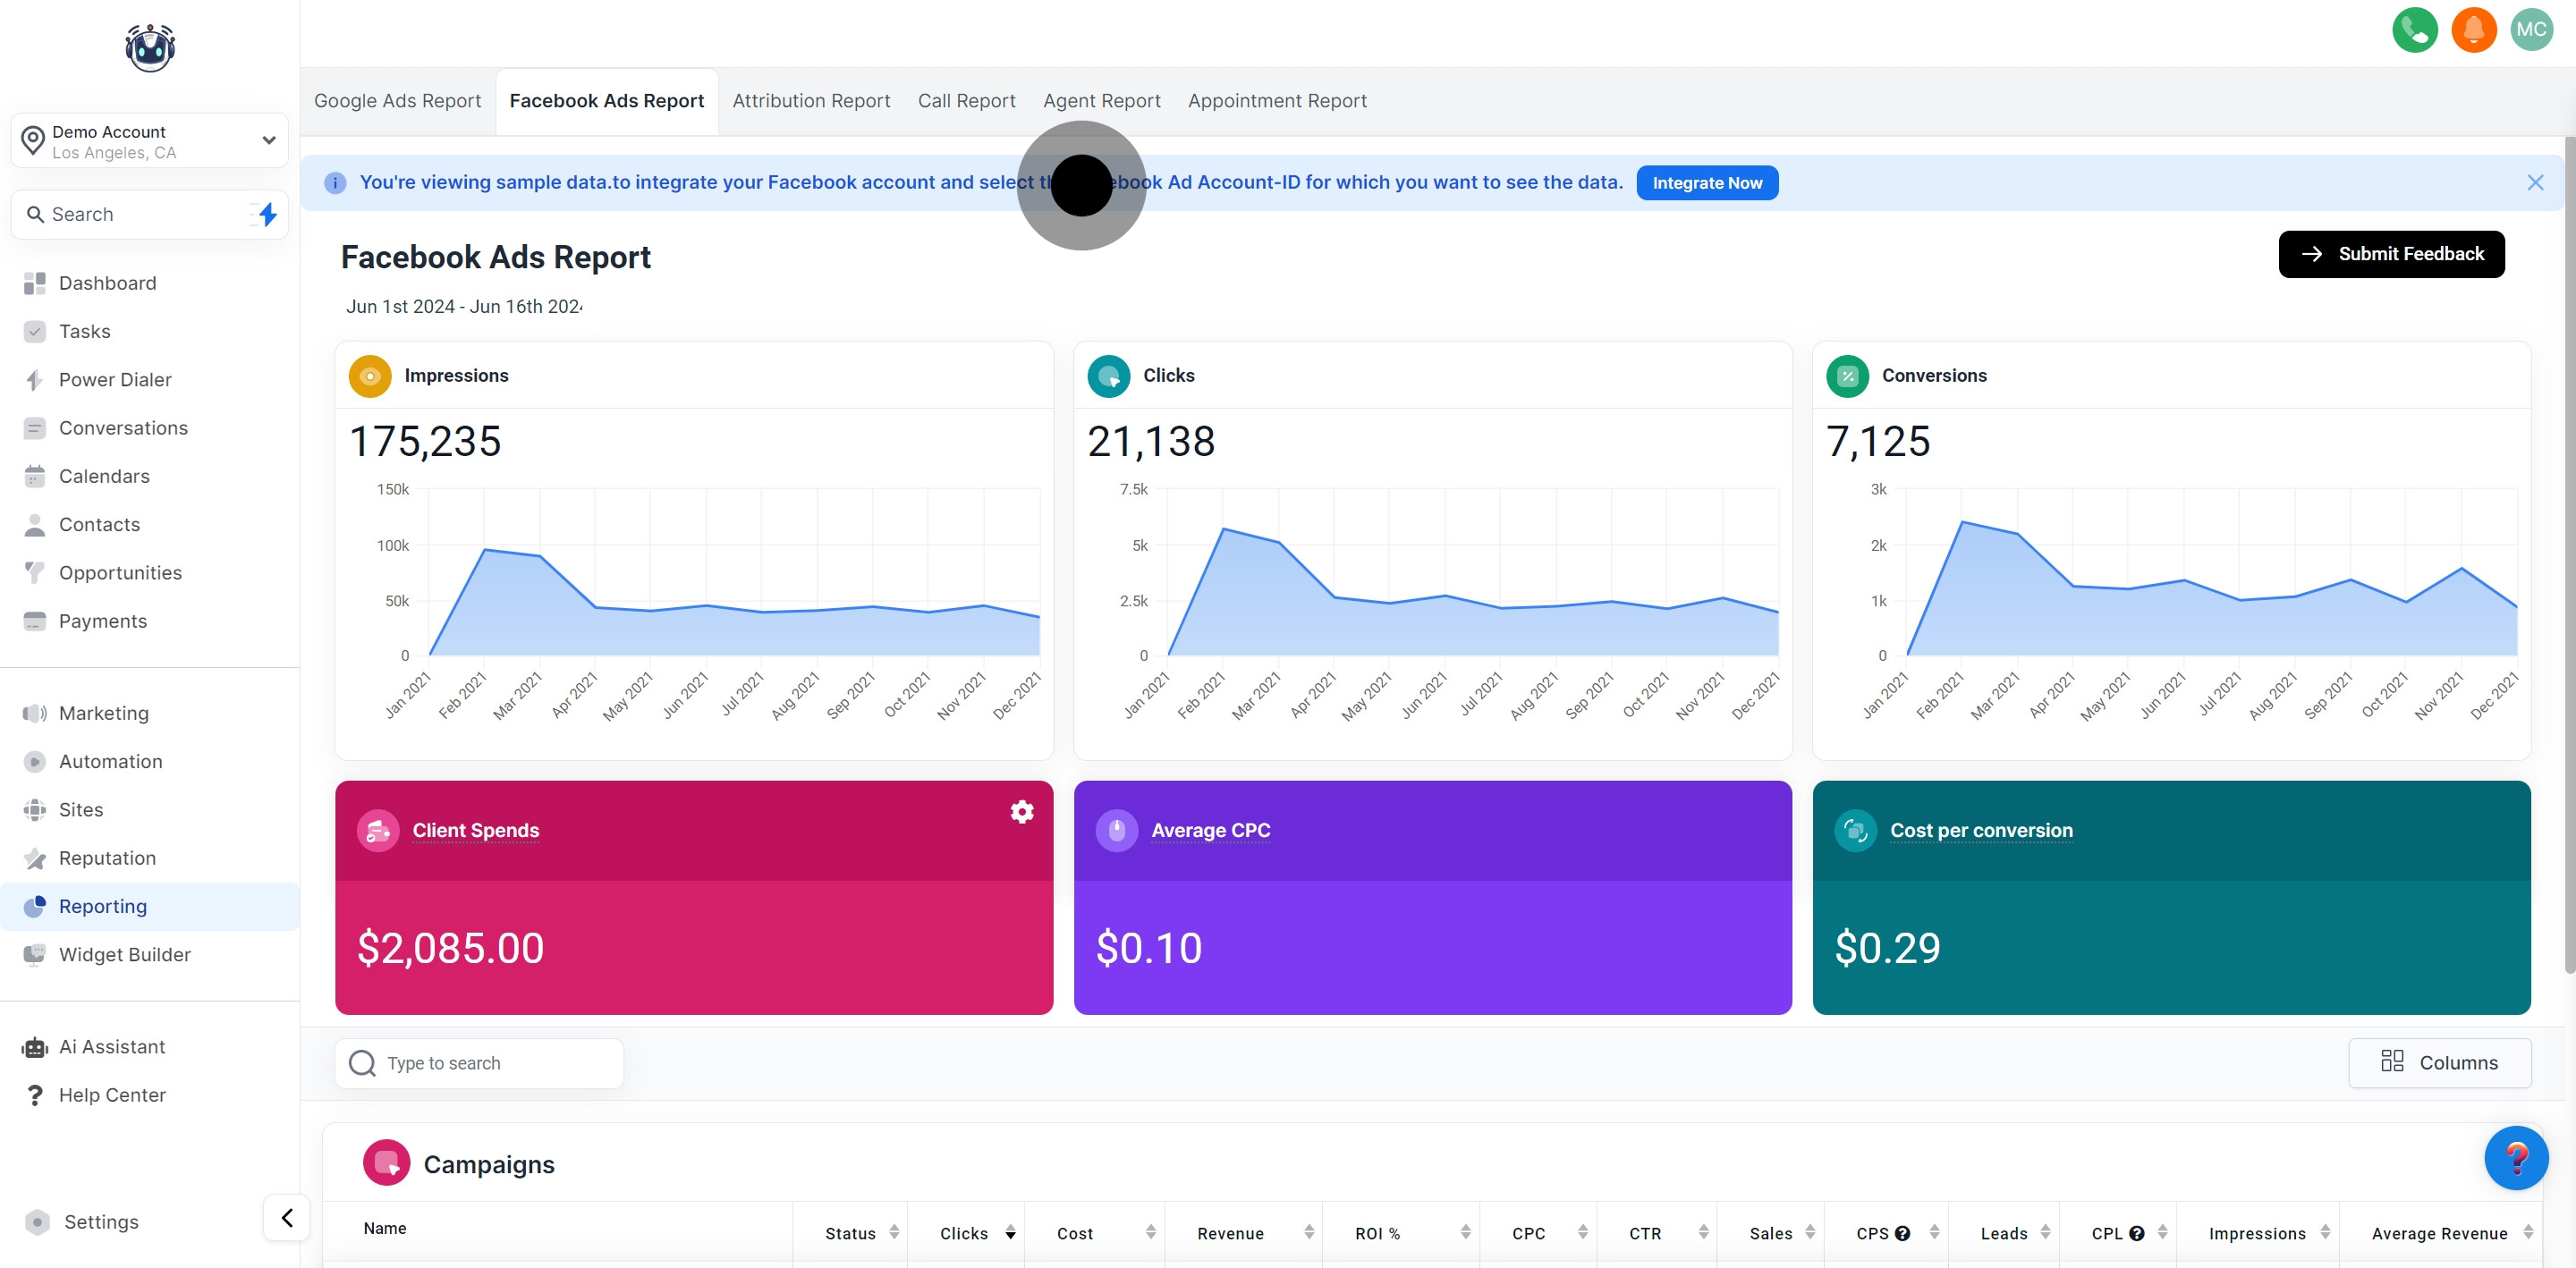The height and width of the screenshot is (1268, 2576).
Task: Click the floating help question mark button
Action: pyautogui.click(x=2518, y=1158)
